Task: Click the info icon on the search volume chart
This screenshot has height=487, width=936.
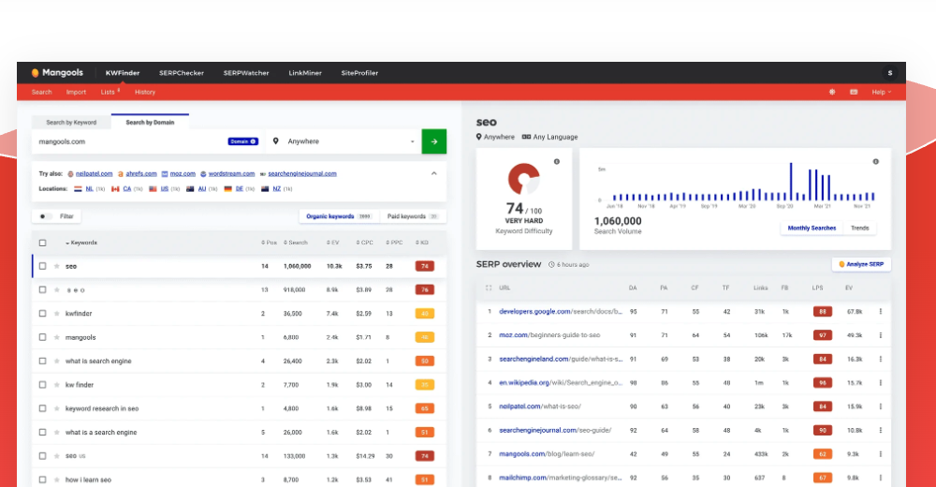Action: point(876,161)
